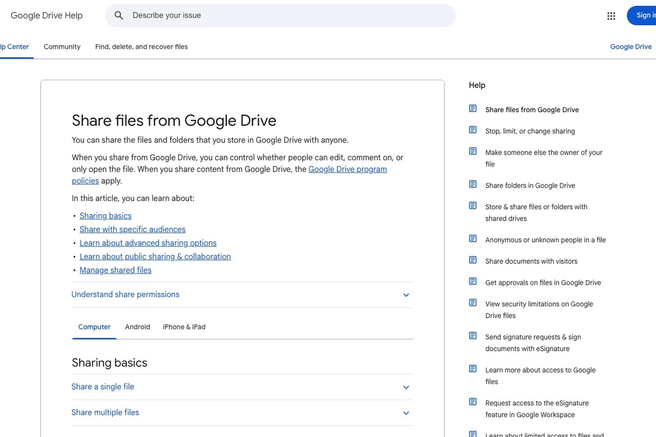
Task: Click article icon beside Get approvals on files
Action: (473, 281)
